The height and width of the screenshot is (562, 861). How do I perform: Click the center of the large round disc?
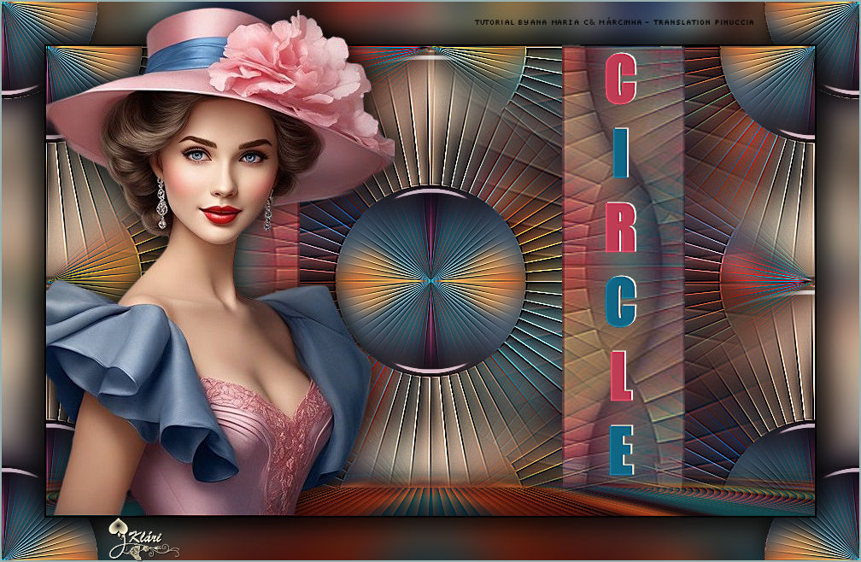pyautogui.click(x=430, y=279)
